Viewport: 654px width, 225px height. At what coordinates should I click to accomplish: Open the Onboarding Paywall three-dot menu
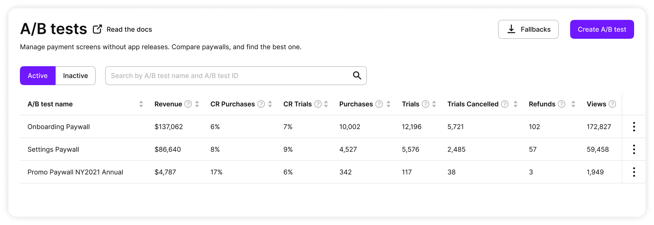point(634,127)
